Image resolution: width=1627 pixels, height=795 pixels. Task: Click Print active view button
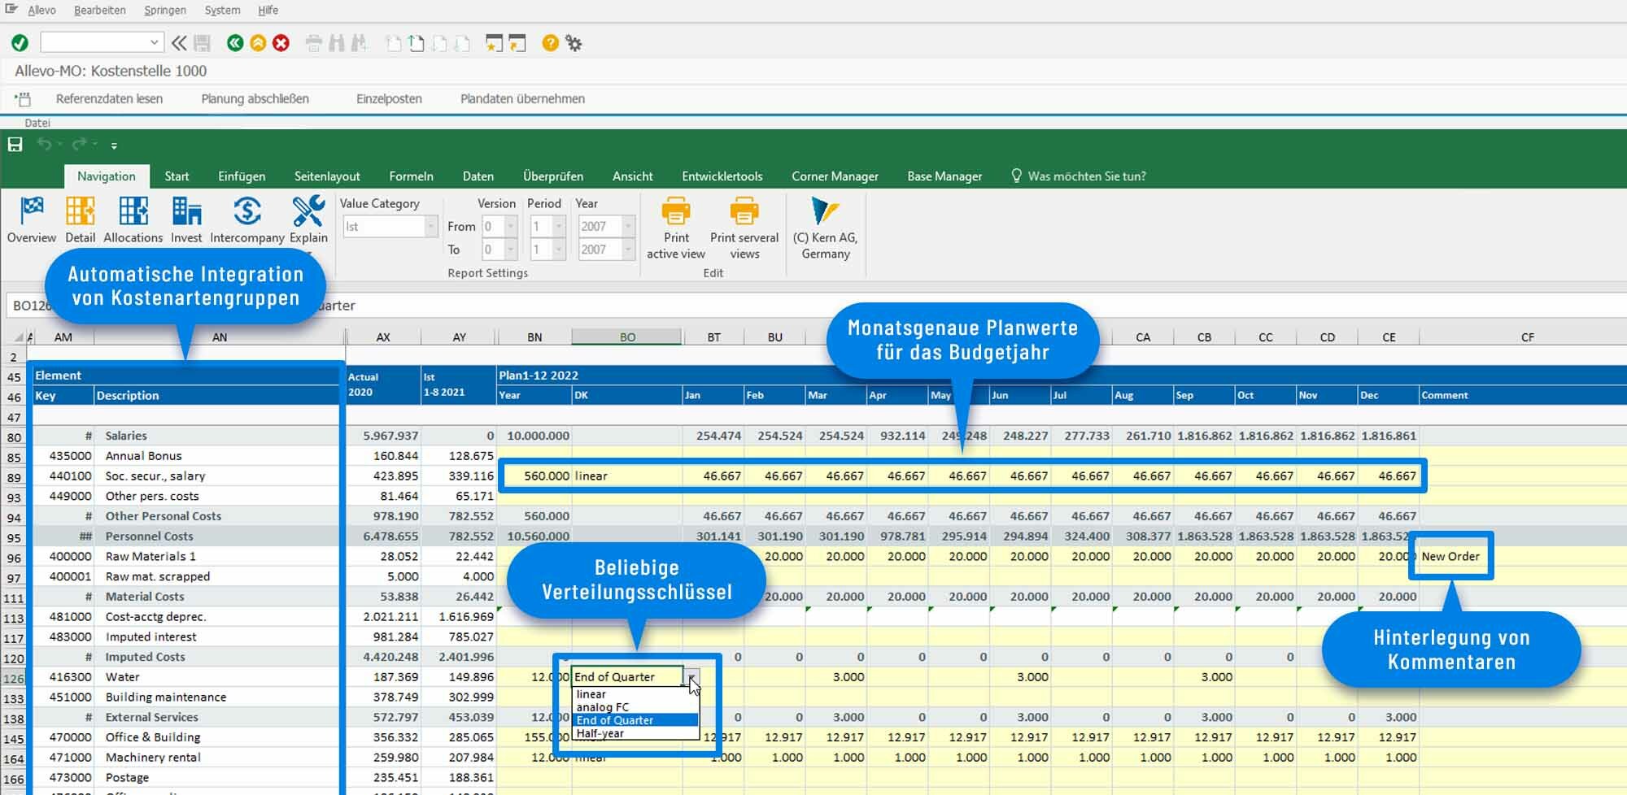click(676, 228)
